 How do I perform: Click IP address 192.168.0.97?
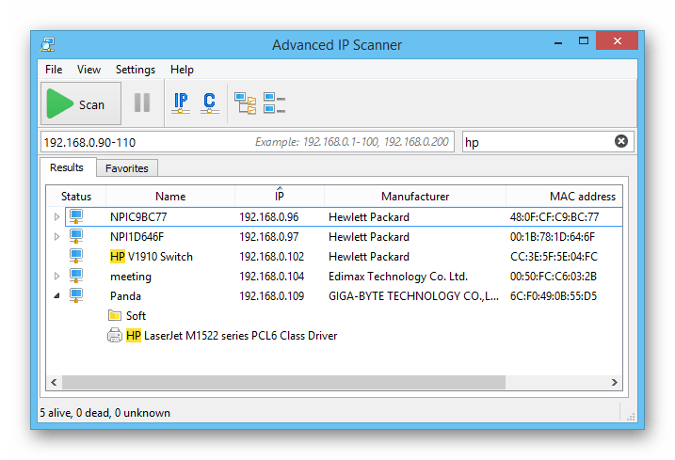pos(269,237)
